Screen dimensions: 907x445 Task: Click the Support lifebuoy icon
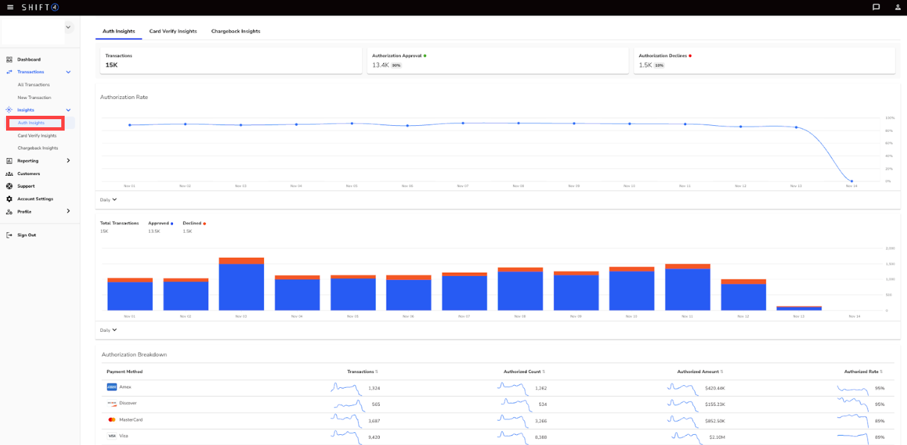tap(9, 186)
